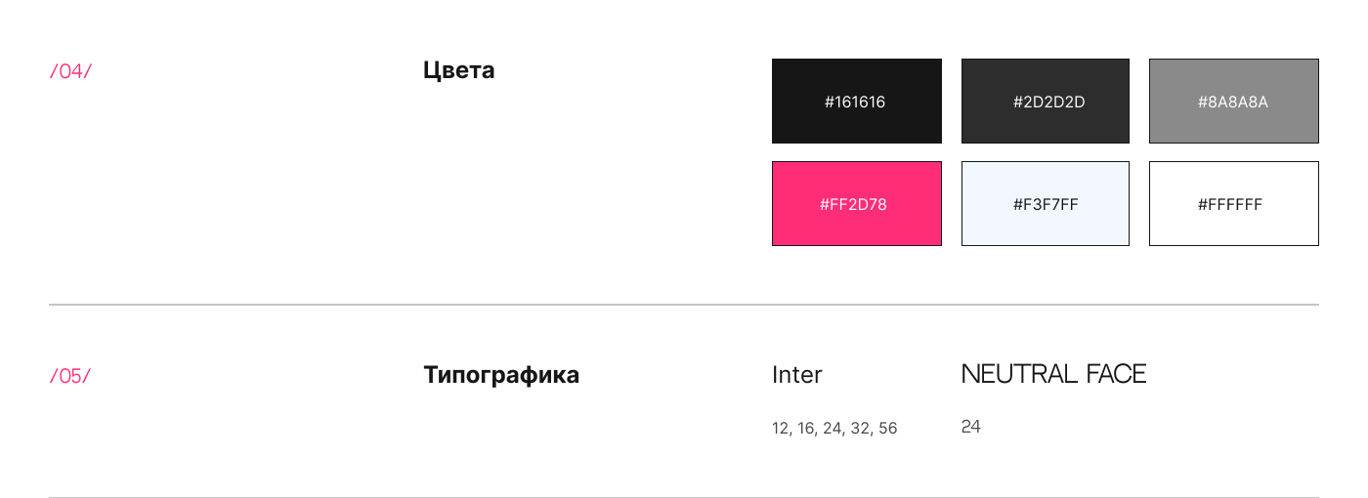Click size 12 in Inter sizes
The width and height of the screenshot is (1368, 498).
coord(781,429)
